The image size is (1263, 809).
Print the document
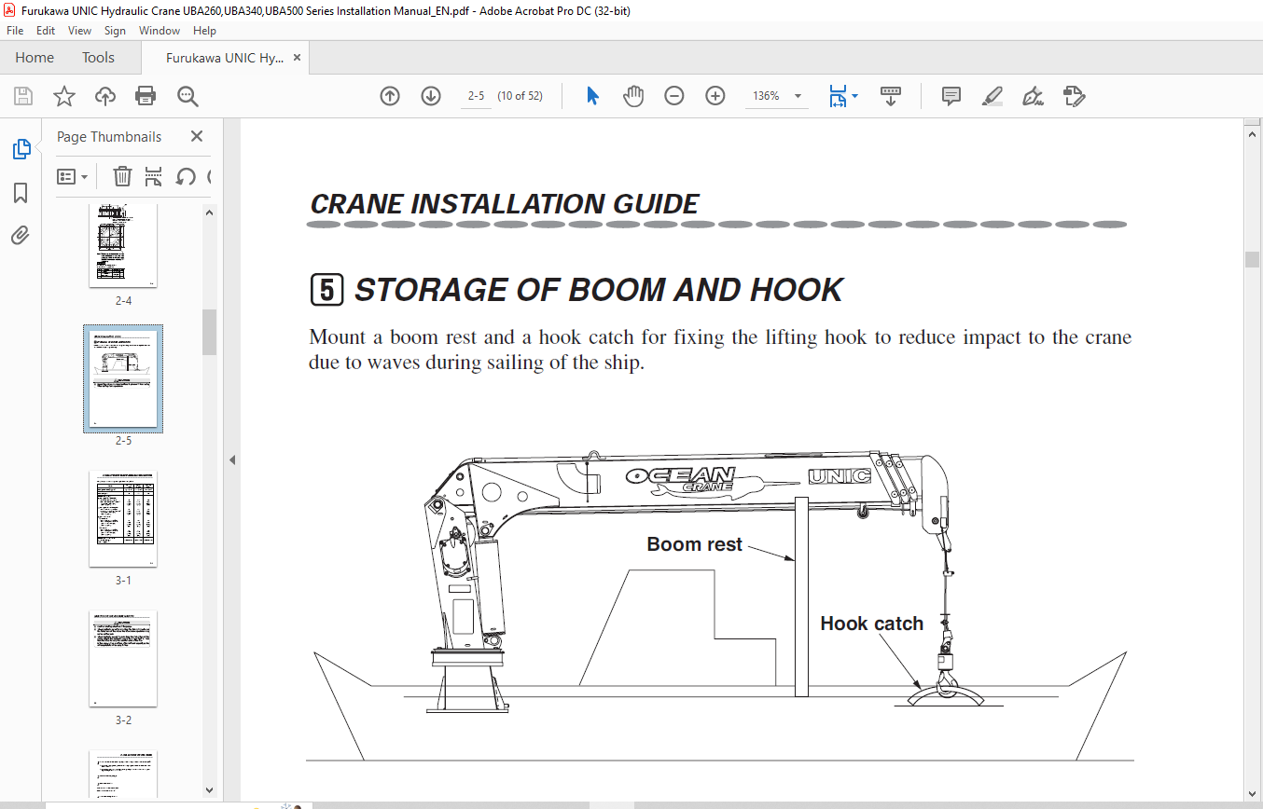[x=146, y=96]
